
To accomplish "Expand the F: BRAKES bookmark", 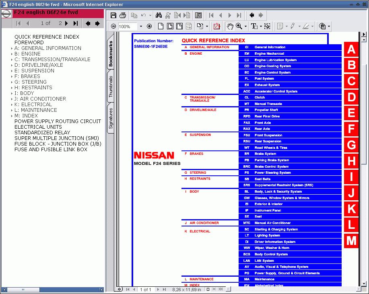I will (x=12, y=76).
